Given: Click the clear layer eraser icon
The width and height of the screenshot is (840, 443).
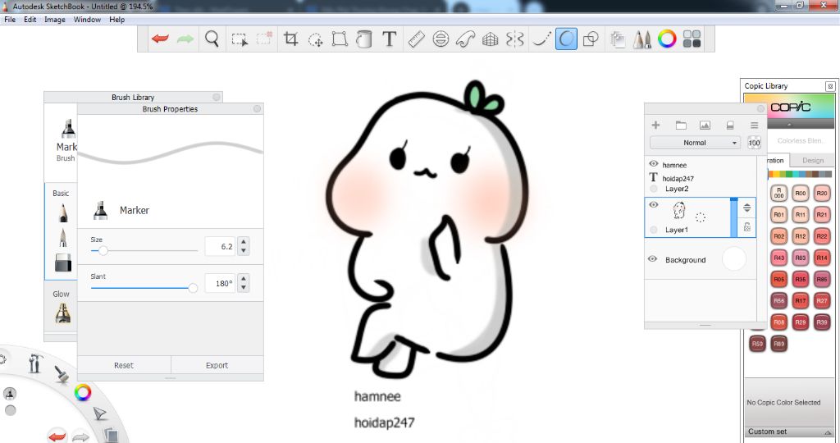Looking at the screenshot, I should coord(729,125).
